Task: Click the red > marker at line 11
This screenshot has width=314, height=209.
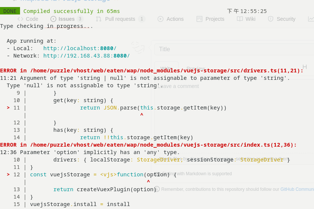Action: tap(8, 108)
